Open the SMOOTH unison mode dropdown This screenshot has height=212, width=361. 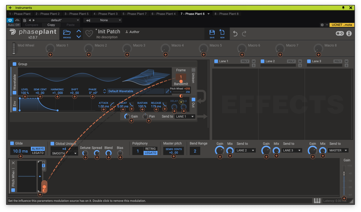(x=64, y=153)
